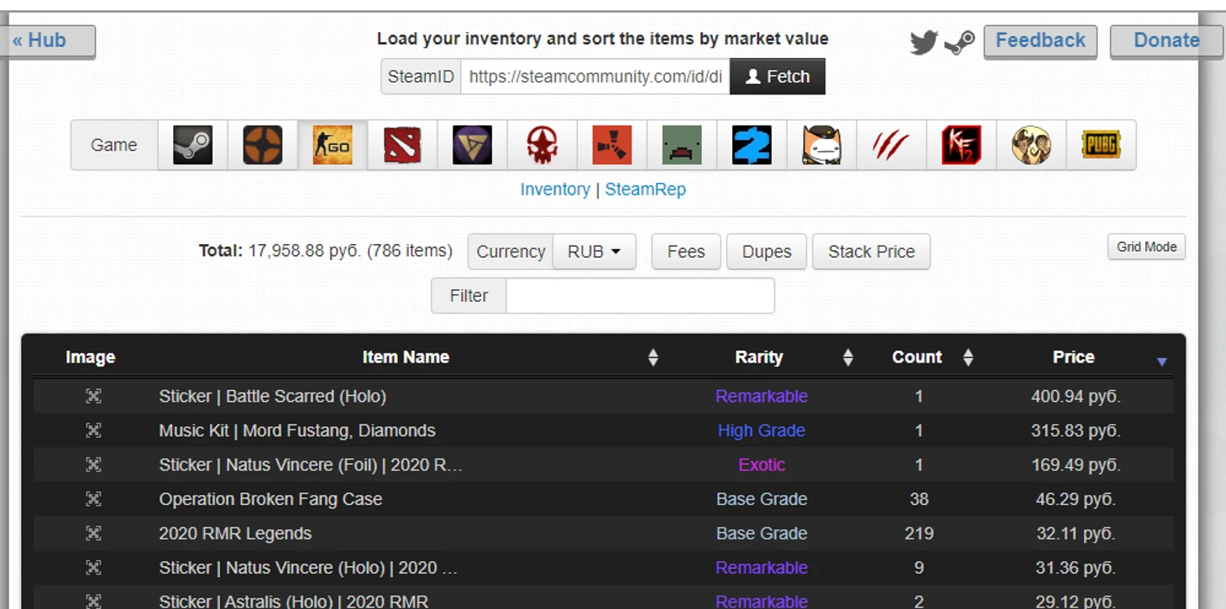The width and height of the screenshot is (1226, 609).
Task: Select the Don't Starve Together game icon
Action: (x=1031, y=145)
